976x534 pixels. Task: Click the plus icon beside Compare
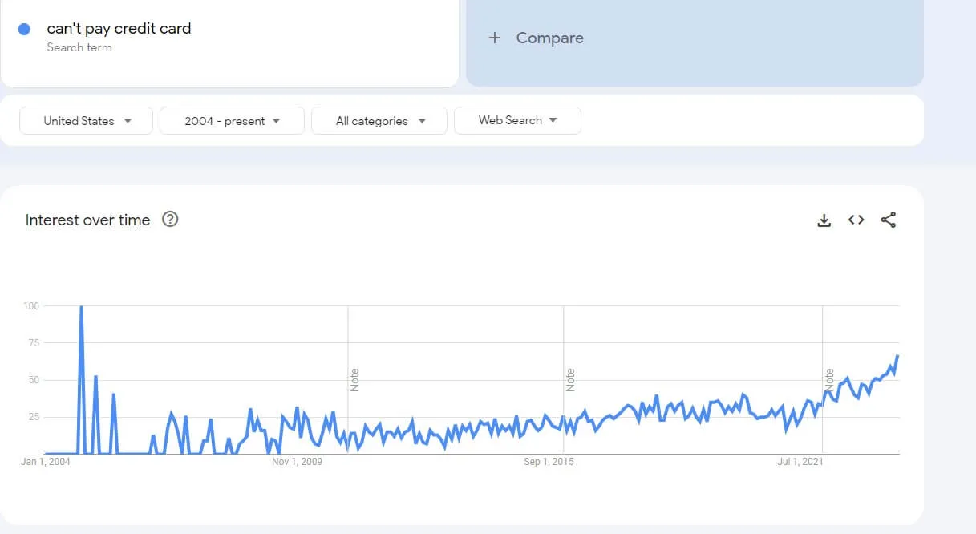(495, 38)
